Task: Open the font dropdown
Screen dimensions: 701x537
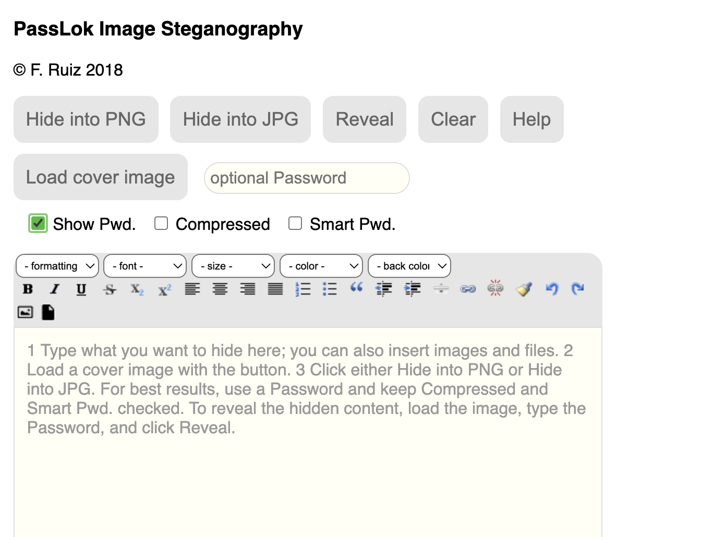Action: coord(145,266)
